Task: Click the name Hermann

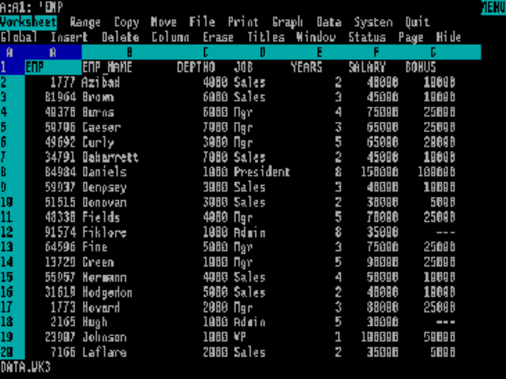Action: click(104, 277)
